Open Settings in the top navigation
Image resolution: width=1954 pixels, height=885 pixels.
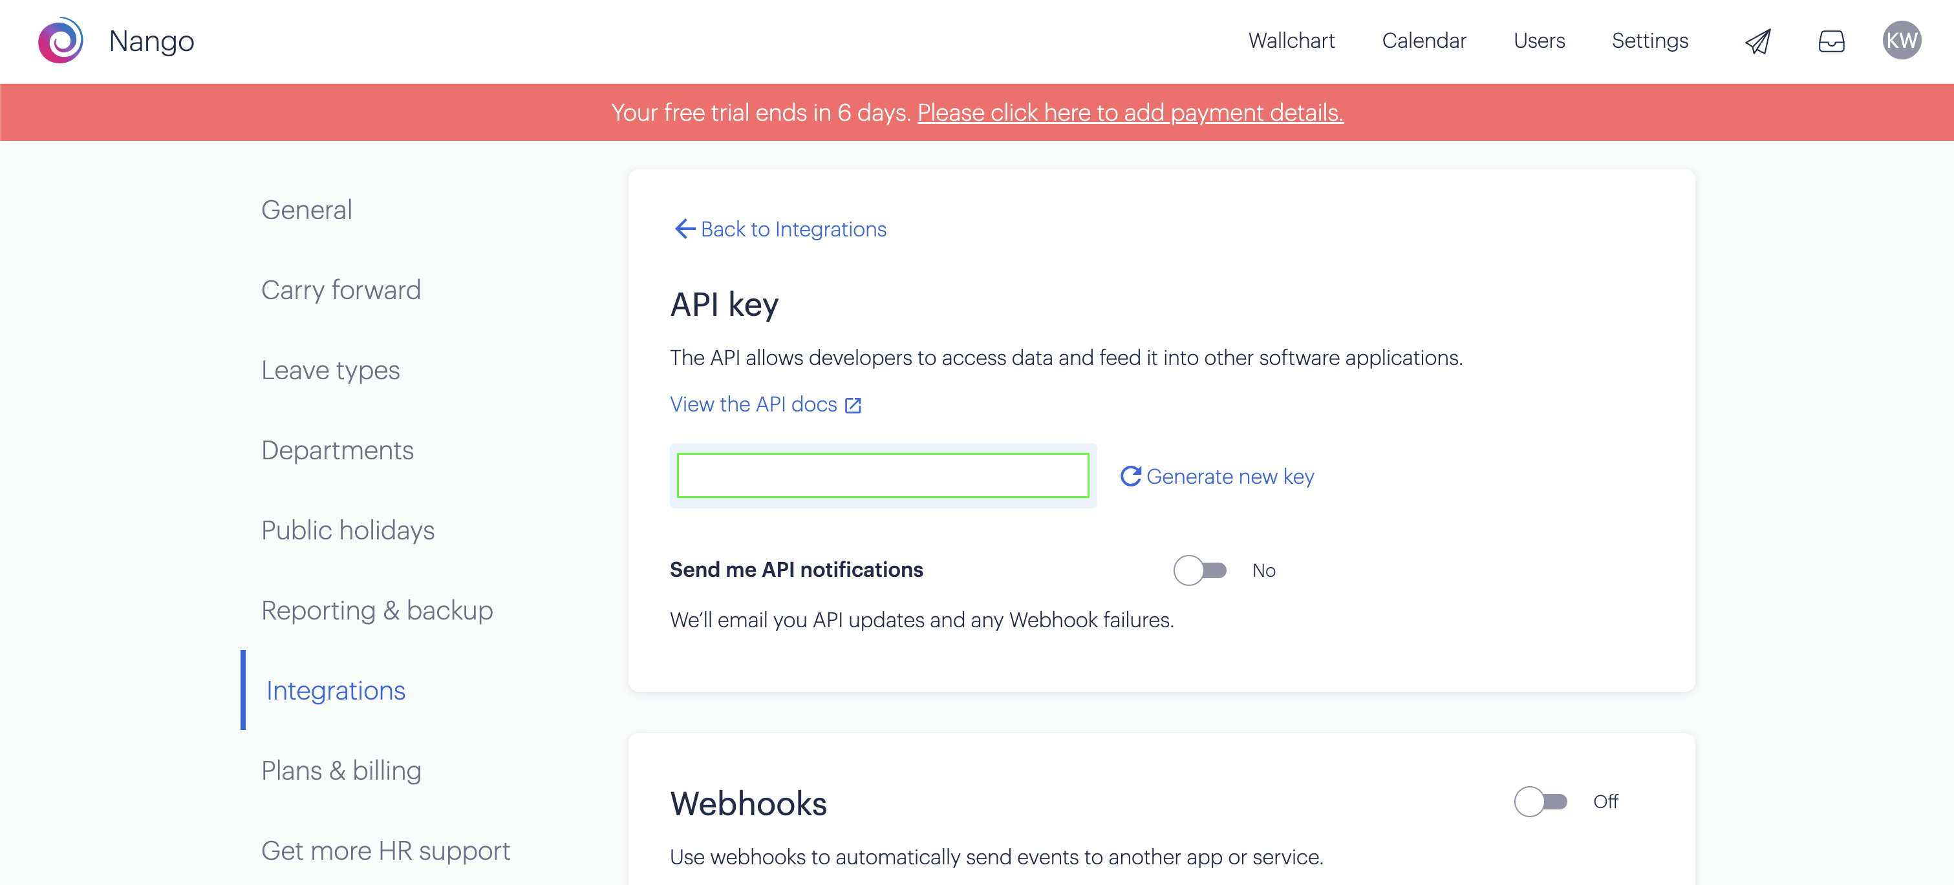[x=1650, y=41]
